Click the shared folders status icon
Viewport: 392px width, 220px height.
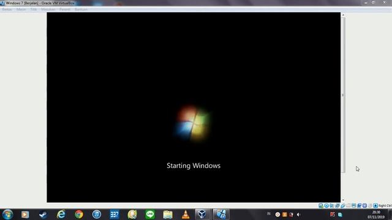coord(349,205)
